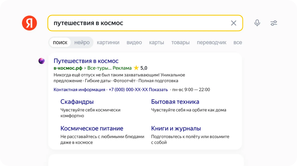Open Контактная информация link

click(79, 90)
